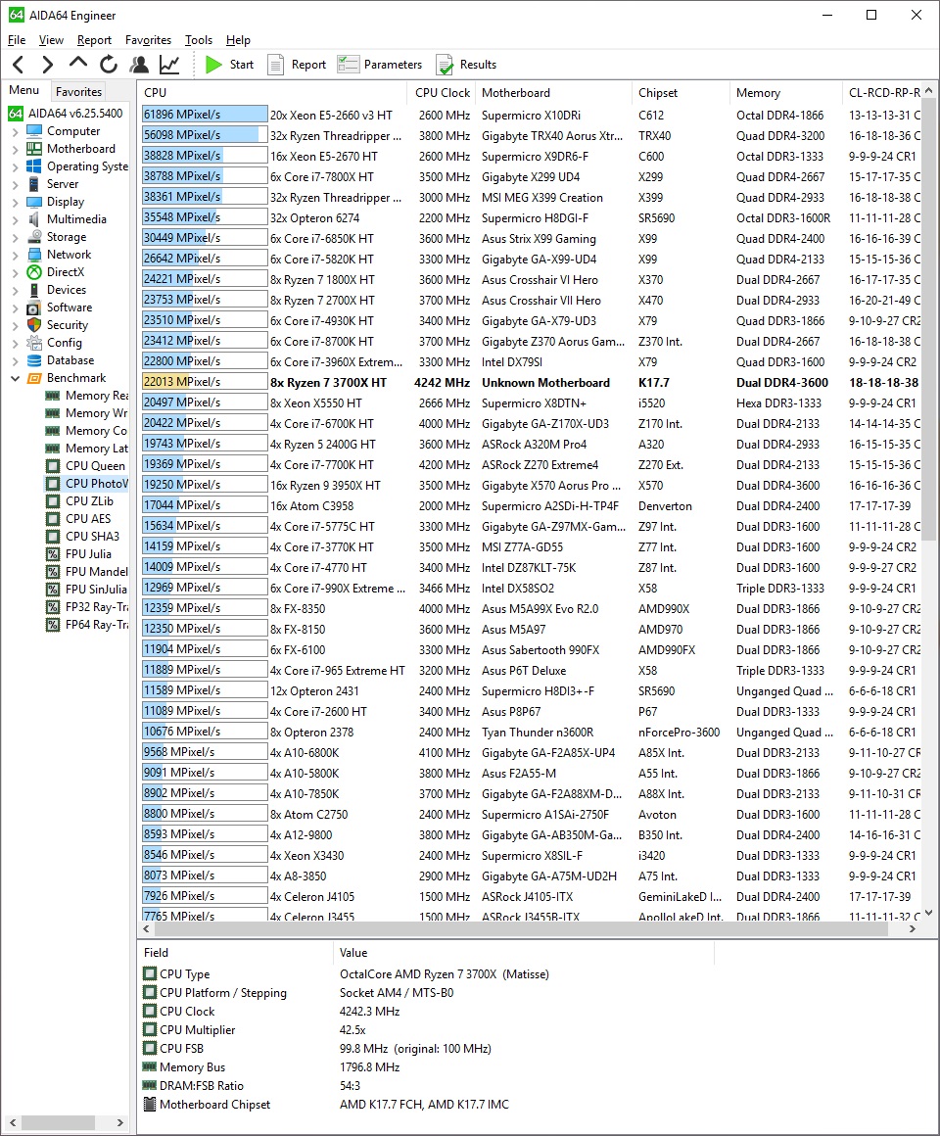Open the Security tree item

pyautogui.click(x=67, y=325)
